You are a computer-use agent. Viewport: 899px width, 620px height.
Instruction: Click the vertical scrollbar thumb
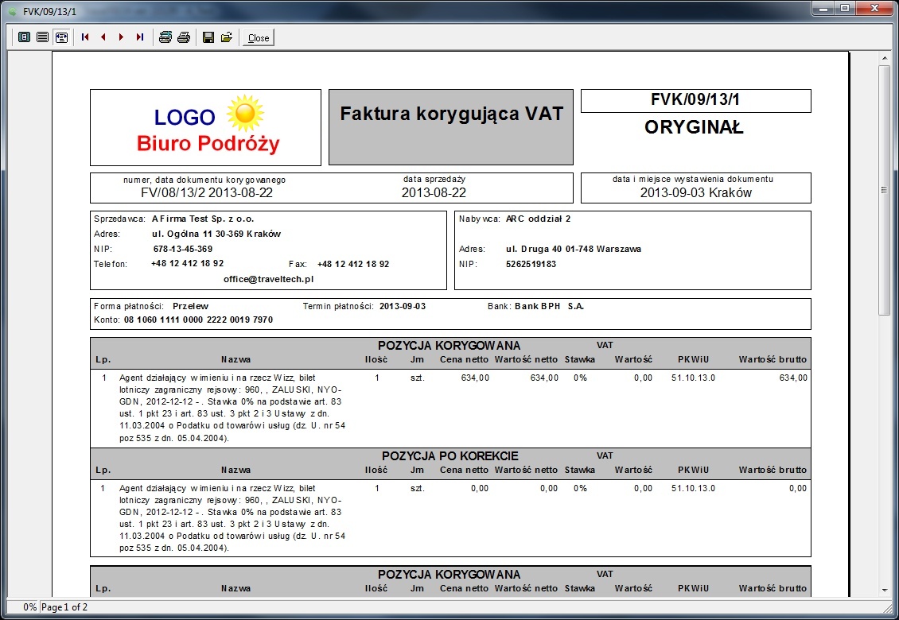[x=885, y=190]
